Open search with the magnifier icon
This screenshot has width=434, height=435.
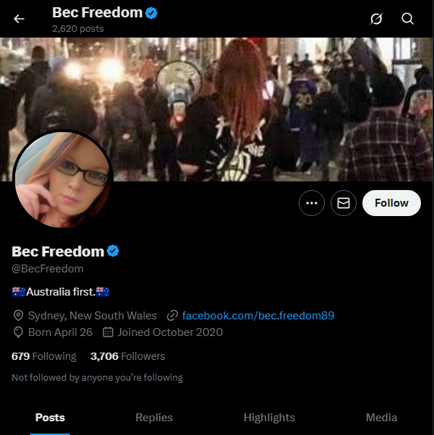pyautogui.click(x=407, y=19)
